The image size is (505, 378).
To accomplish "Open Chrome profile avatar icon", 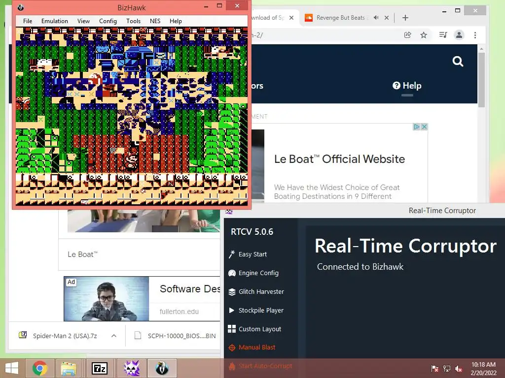I will (459, 35).
